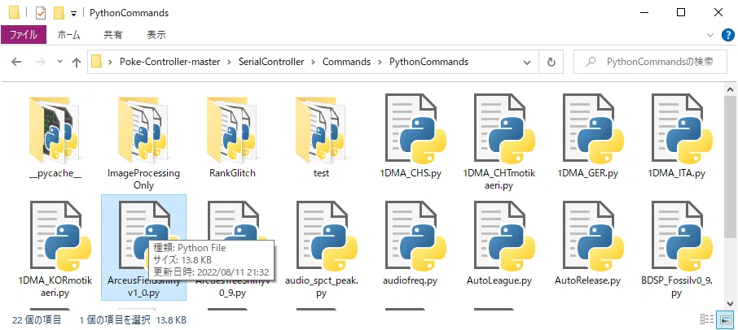Screen dimensions: 738x330
Task: Select the 1DMA_ITA.py file icon
Action: point(682,129)
